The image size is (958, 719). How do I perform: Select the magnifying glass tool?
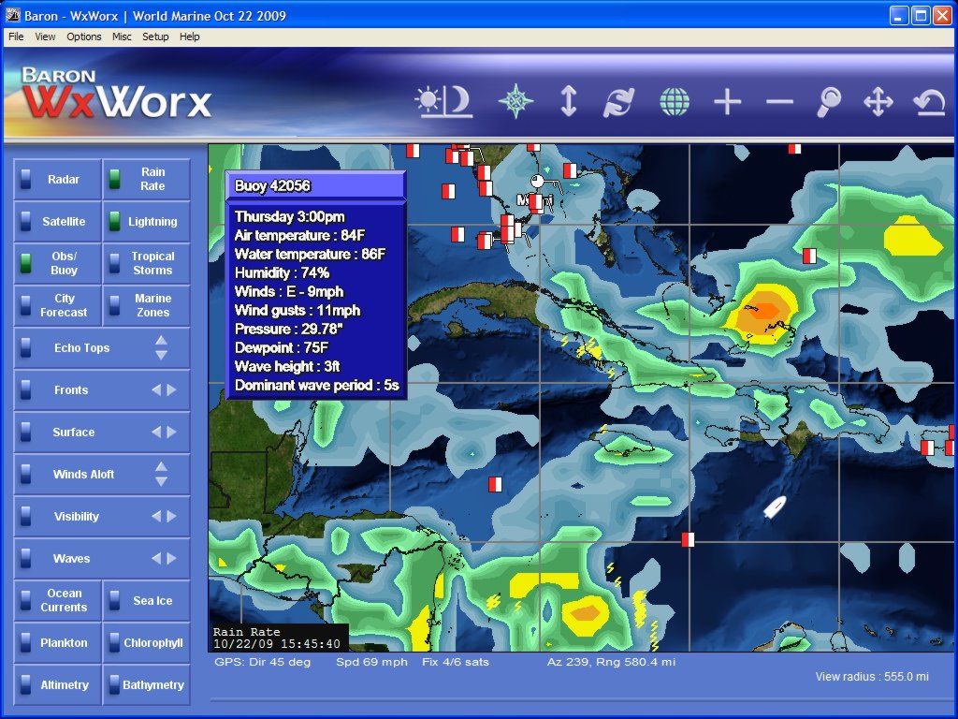click(x=829, y=101)
